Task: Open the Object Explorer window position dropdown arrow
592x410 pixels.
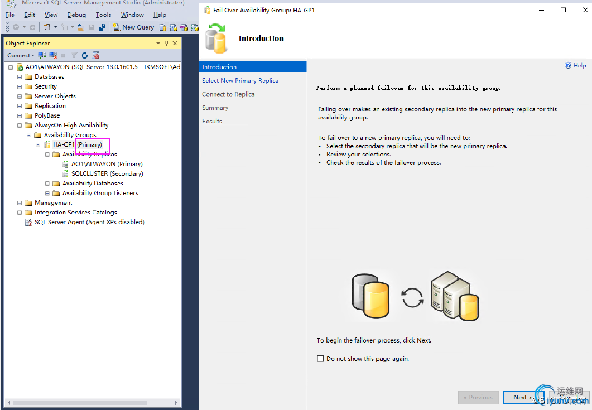Action: point(158,43)
